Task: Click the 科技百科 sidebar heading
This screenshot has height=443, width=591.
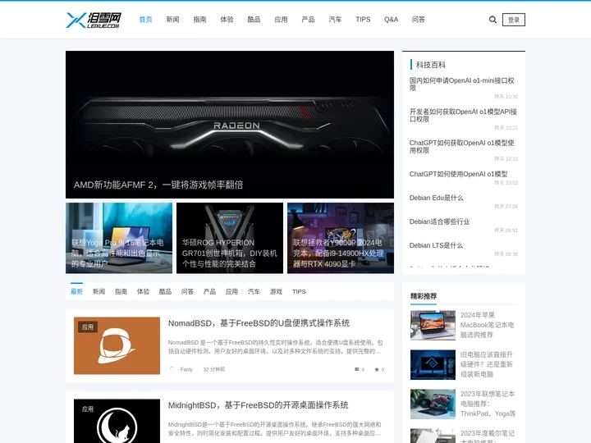Action: 431,65
